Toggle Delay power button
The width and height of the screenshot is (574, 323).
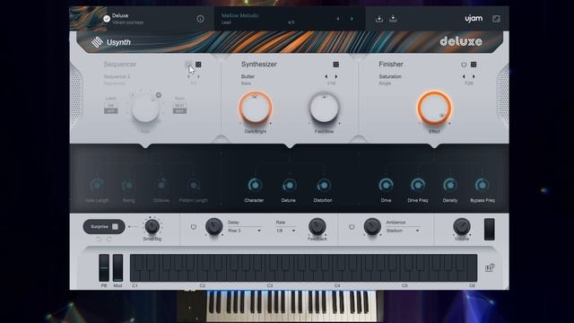[194, 227]
